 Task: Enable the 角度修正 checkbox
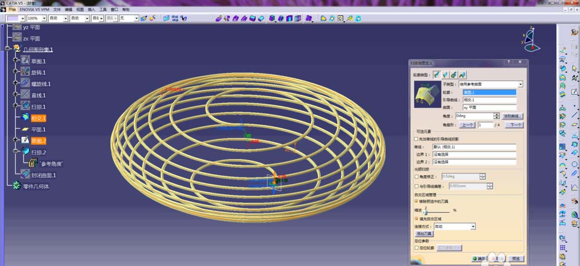point(417,177)
